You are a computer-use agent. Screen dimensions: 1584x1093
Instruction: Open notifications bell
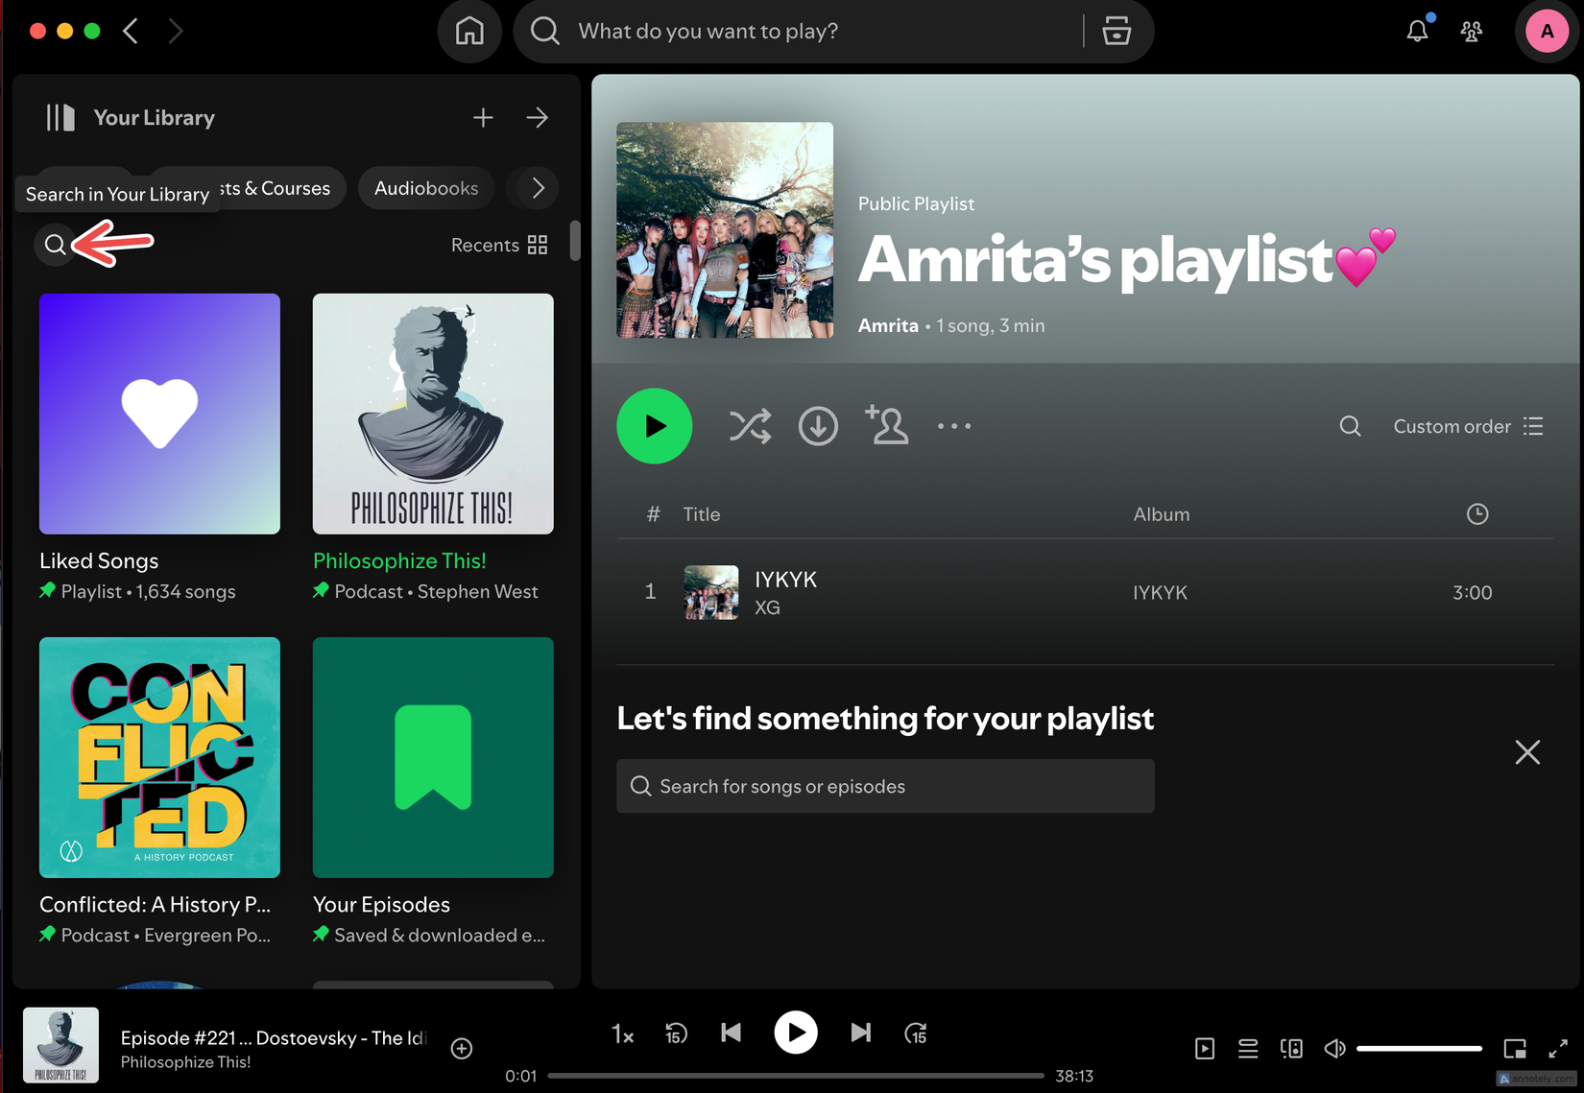(x=1416, y=31)
